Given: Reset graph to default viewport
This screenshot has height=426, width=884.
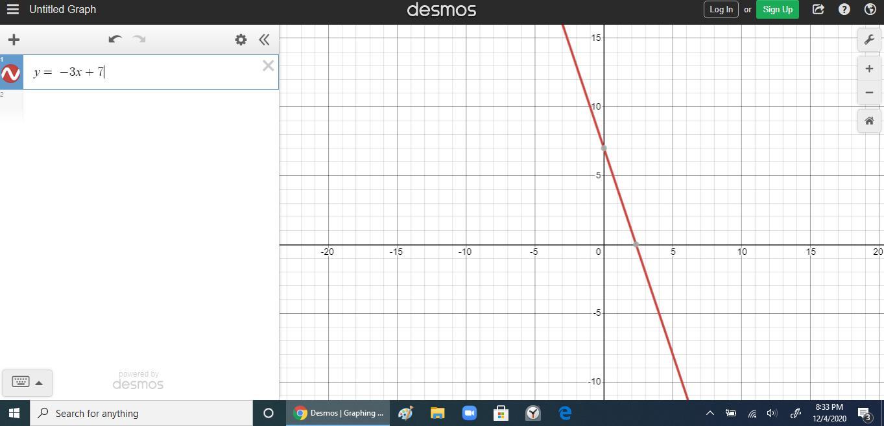Looking at the screenshot, I should 869,121.
